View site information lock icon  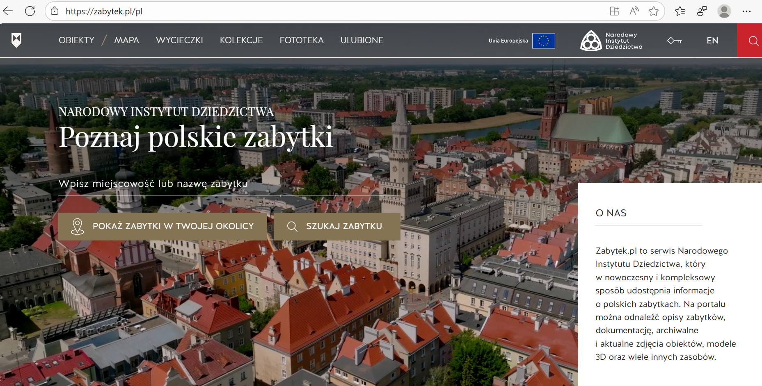click(55, 11)
